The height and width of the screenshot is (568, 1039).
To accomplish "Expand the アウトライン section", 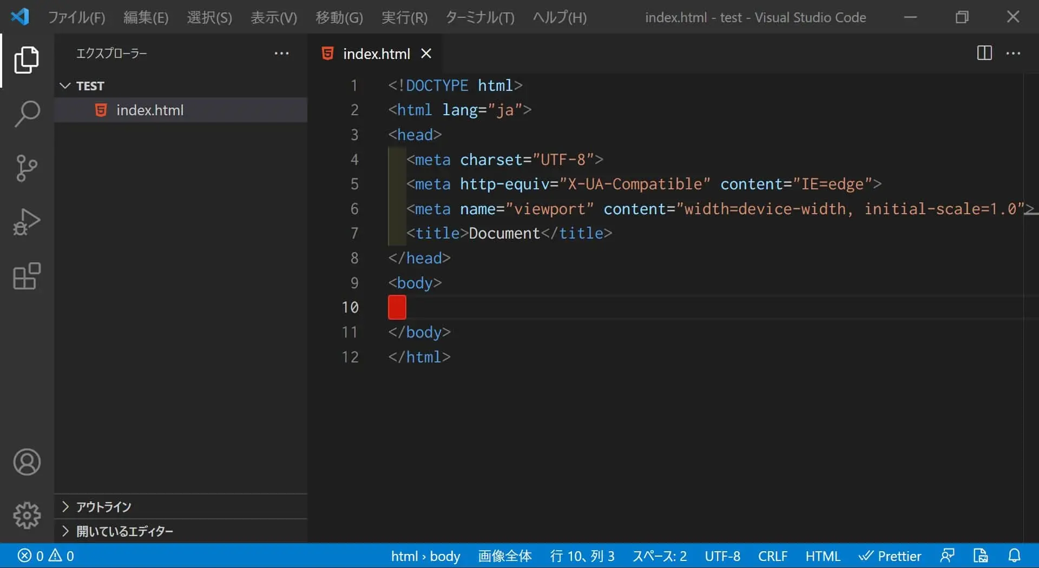I will tap(181, 507).
